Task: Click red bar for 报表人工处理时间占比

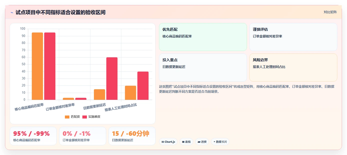Action: (143, 86)
